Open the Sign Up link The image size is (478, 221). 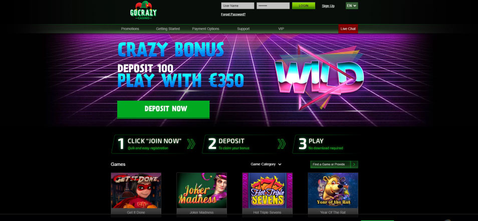(x=328, y=6)
